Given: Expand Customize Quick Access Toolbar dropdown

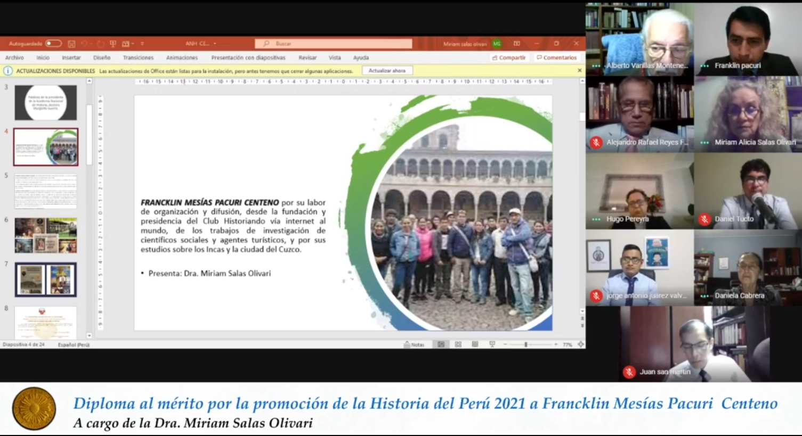Looking at the screenshot, I should [x=142, y=44].
